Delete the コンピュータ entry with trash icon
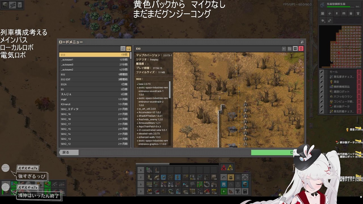The width and height of the screenshot is (363, 204). pos(359,102)
